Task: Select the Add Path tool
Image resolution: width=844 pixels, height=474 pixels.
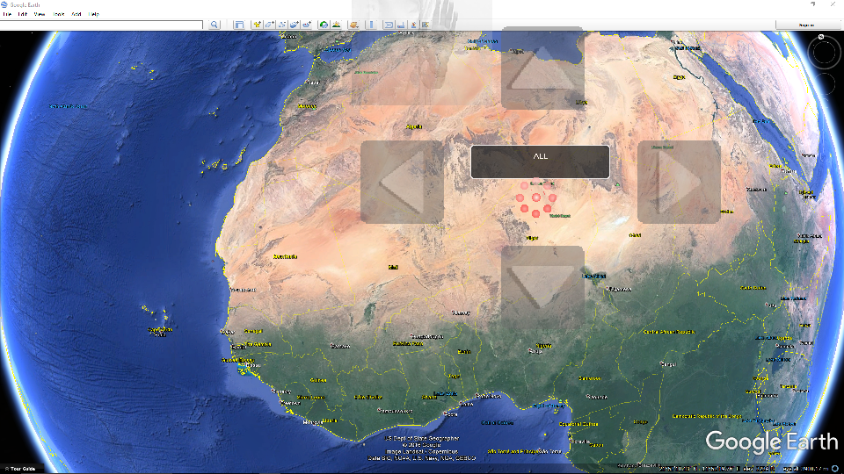Action: pos(281,25)
